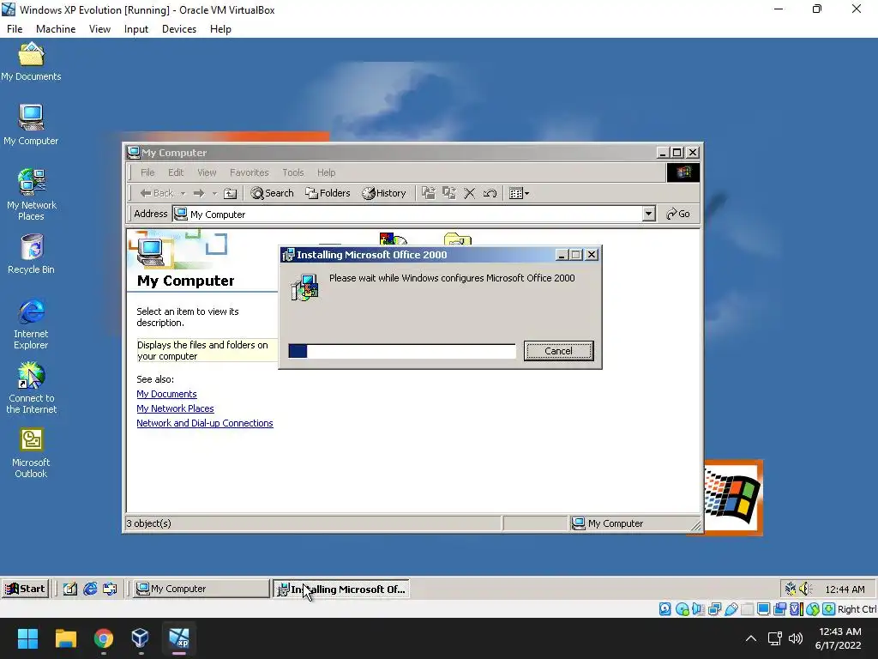
Task: Click Show Desktop quick launch icon
Action: click(70, 589)
